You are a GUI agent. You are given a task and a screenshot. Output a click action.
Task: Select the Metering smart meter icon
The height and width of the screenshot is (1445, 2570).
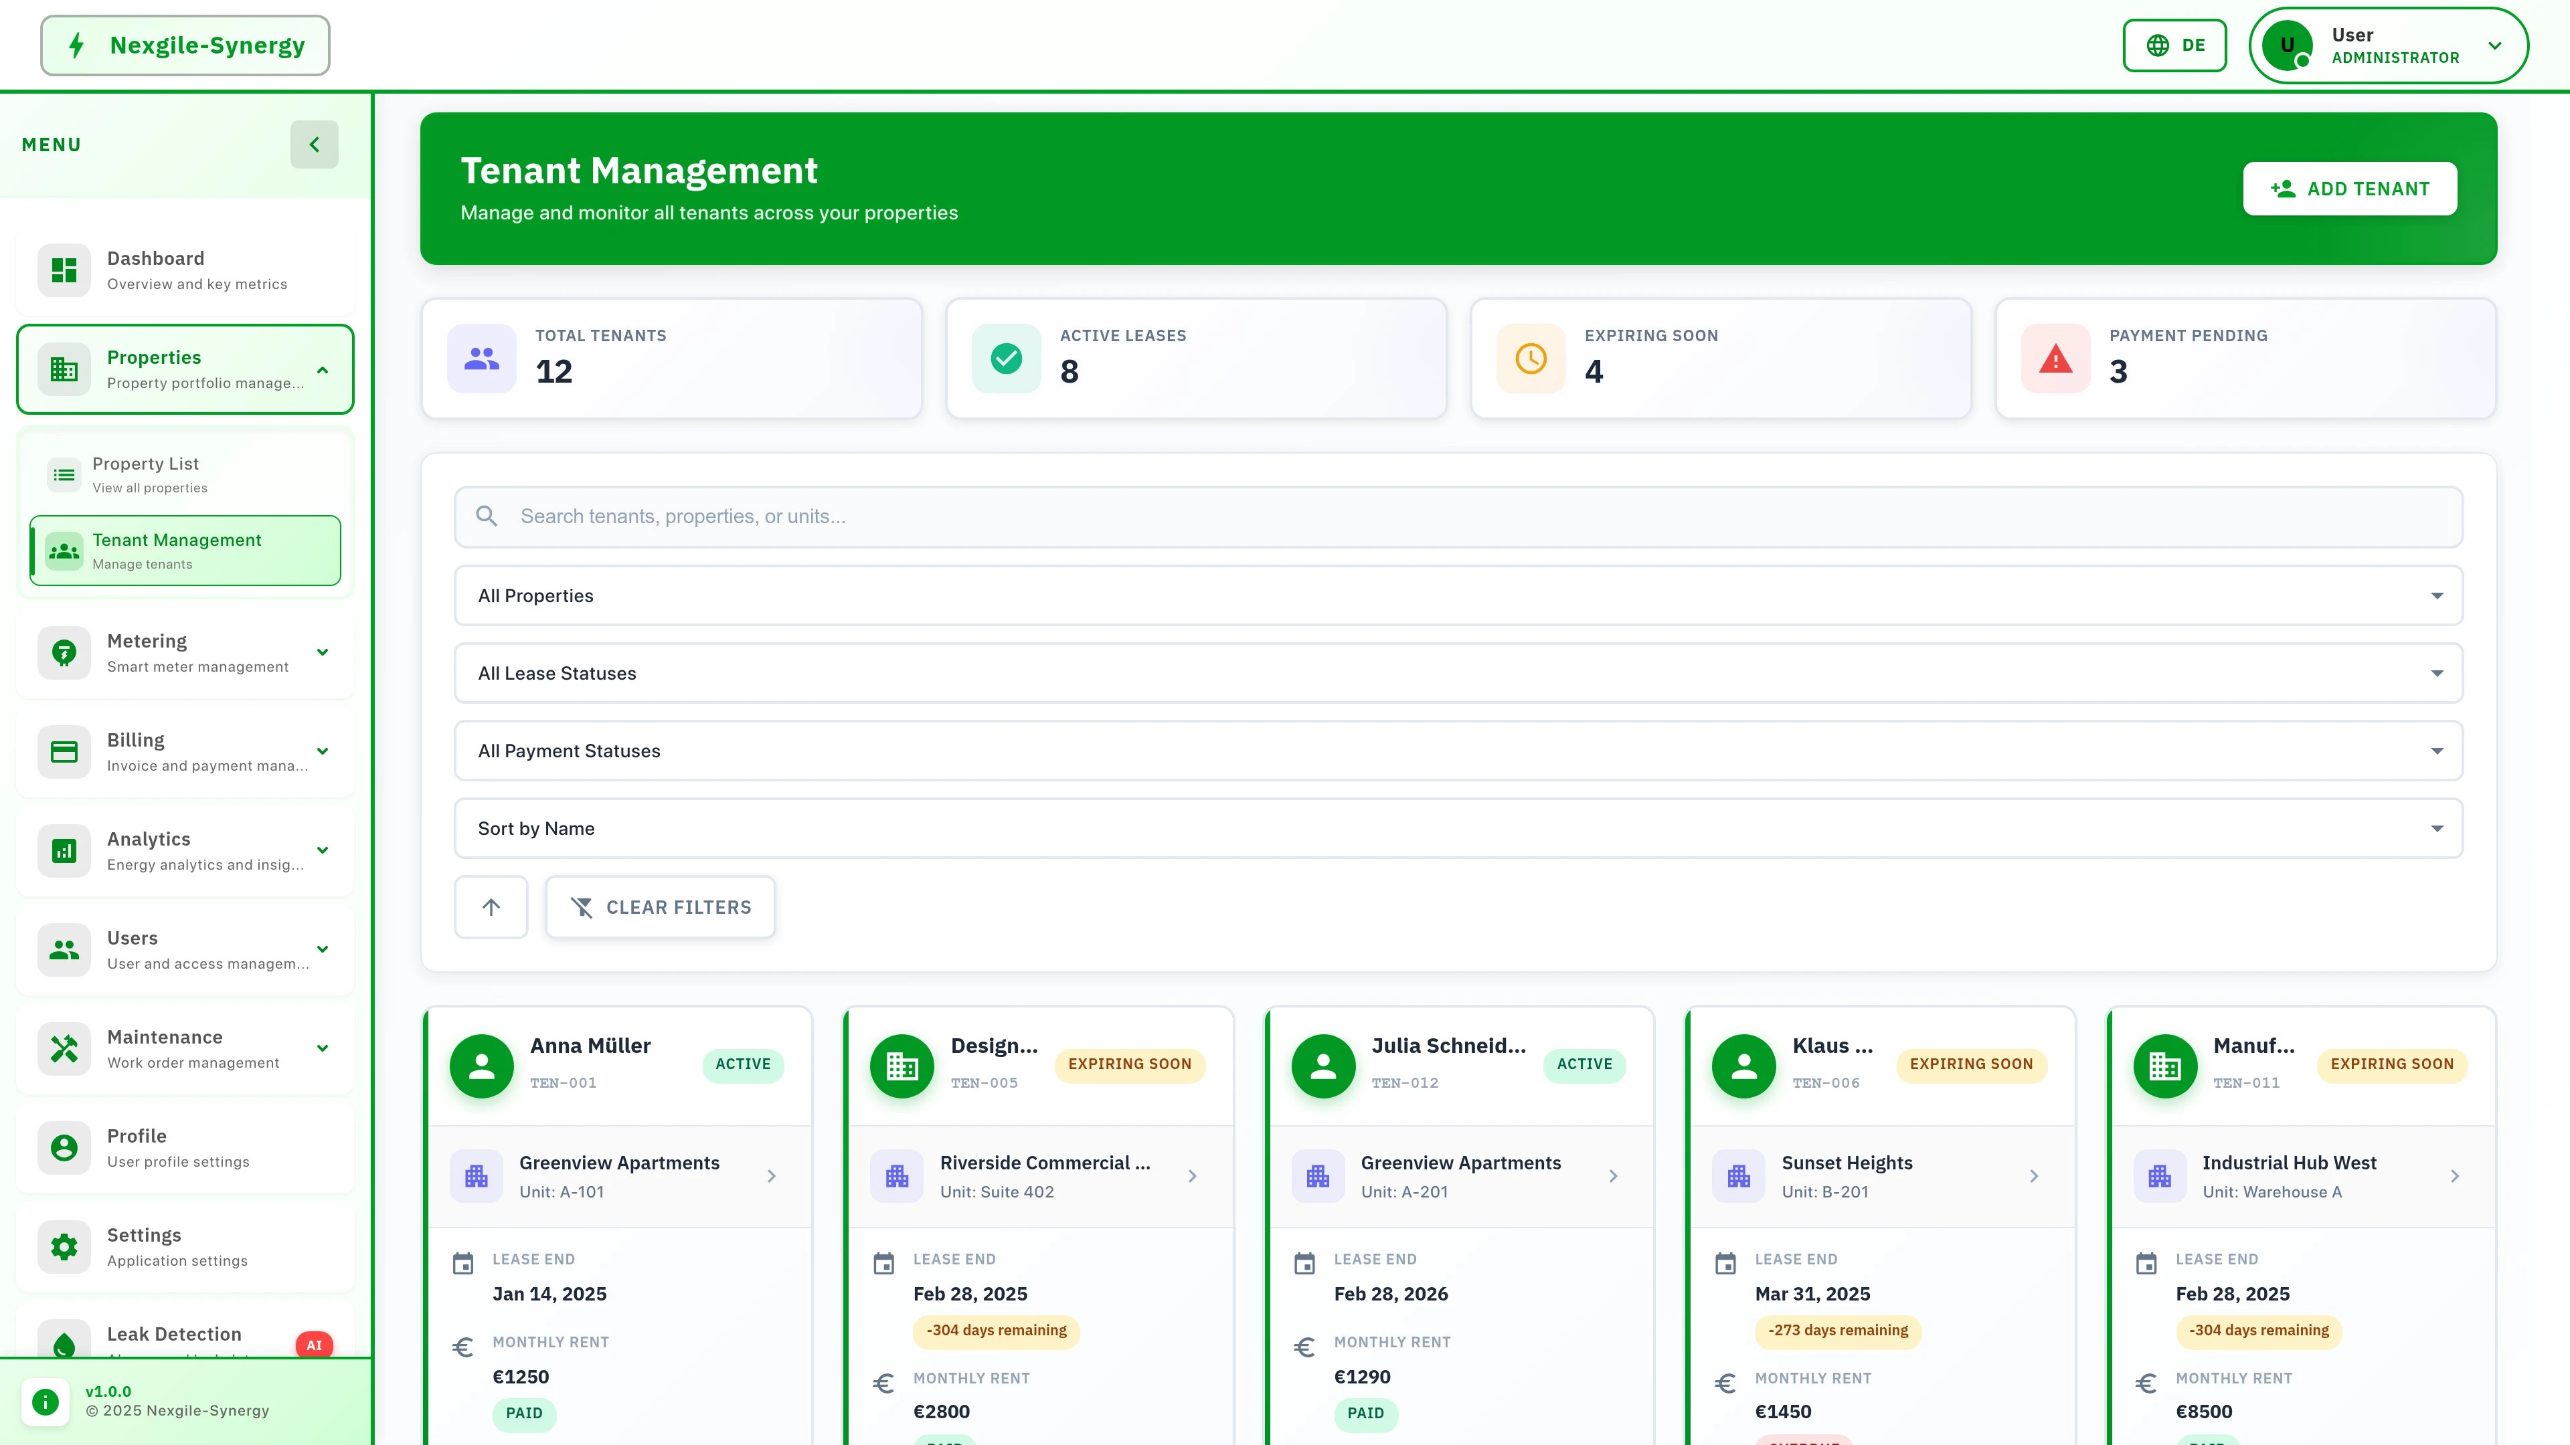click(64, 652)
